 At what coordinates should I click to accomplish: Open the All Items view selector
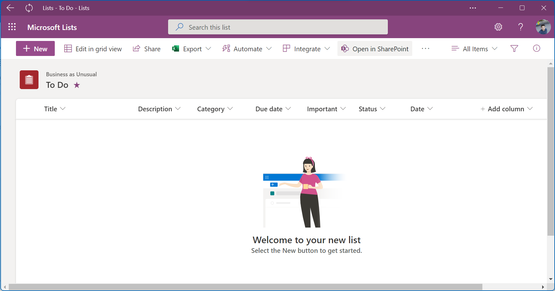[474, 49]
